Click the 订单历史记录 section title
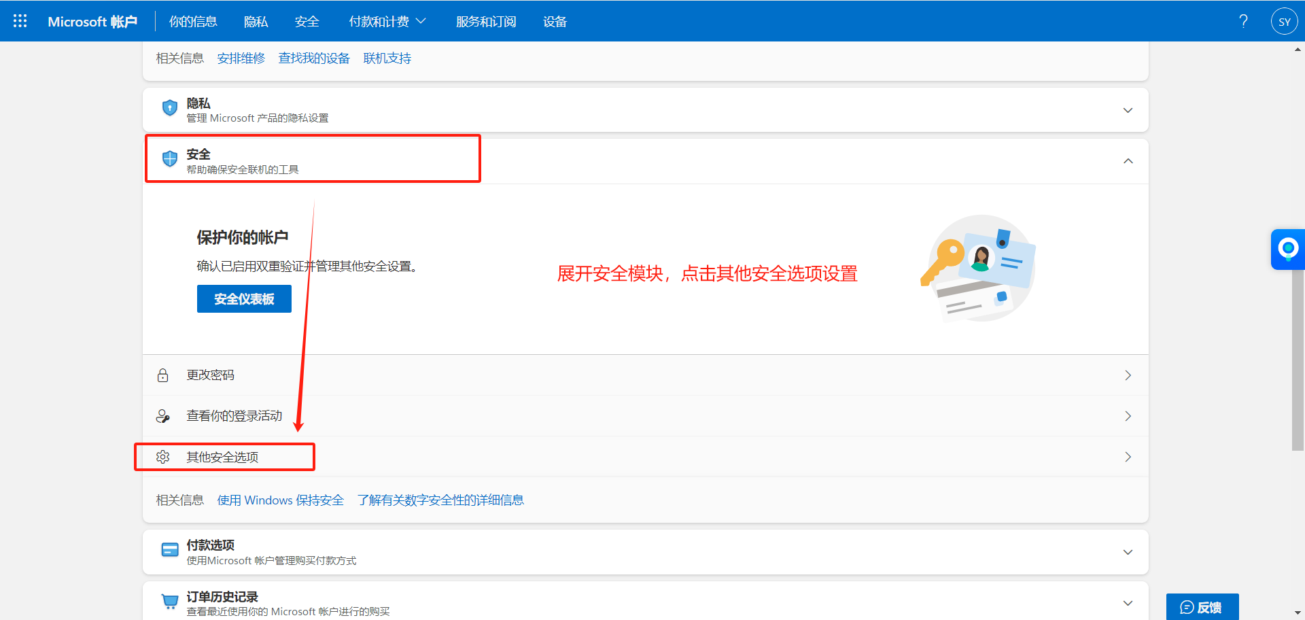This screenshot has width=1305, height=620. click(222, 597)
